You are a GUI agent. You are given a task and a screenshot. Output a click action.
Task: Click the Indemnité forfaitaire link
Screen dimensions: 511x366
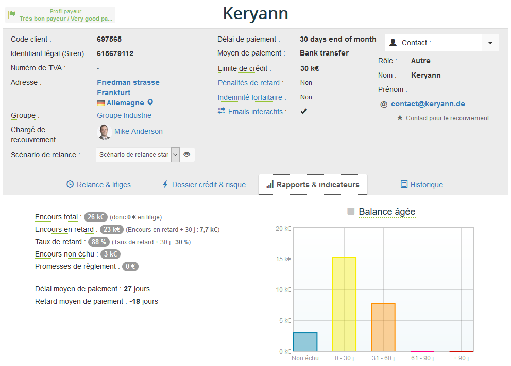[250, 97]
